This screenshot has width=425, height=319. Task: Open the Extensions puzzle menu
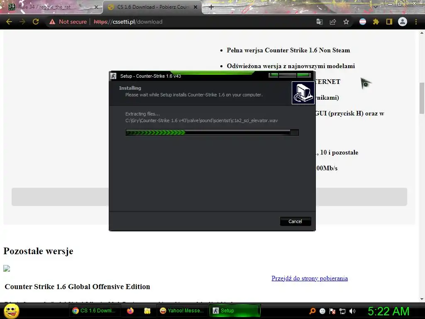click(x=376, y=22)
